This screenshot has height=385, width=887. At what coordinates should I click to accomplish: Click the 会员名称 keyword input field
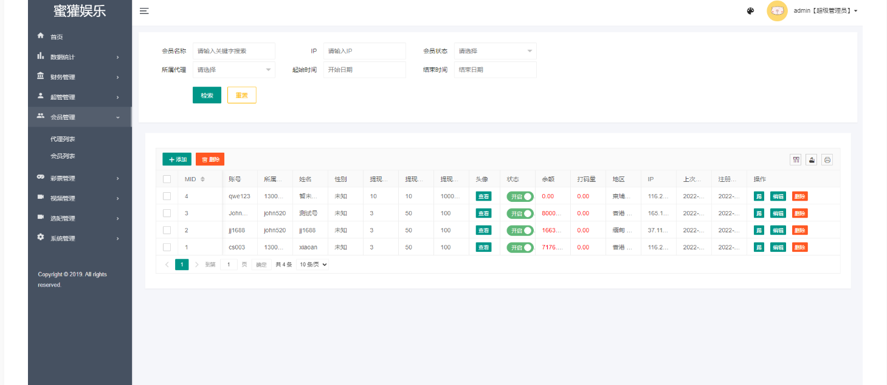click(233, 51)
